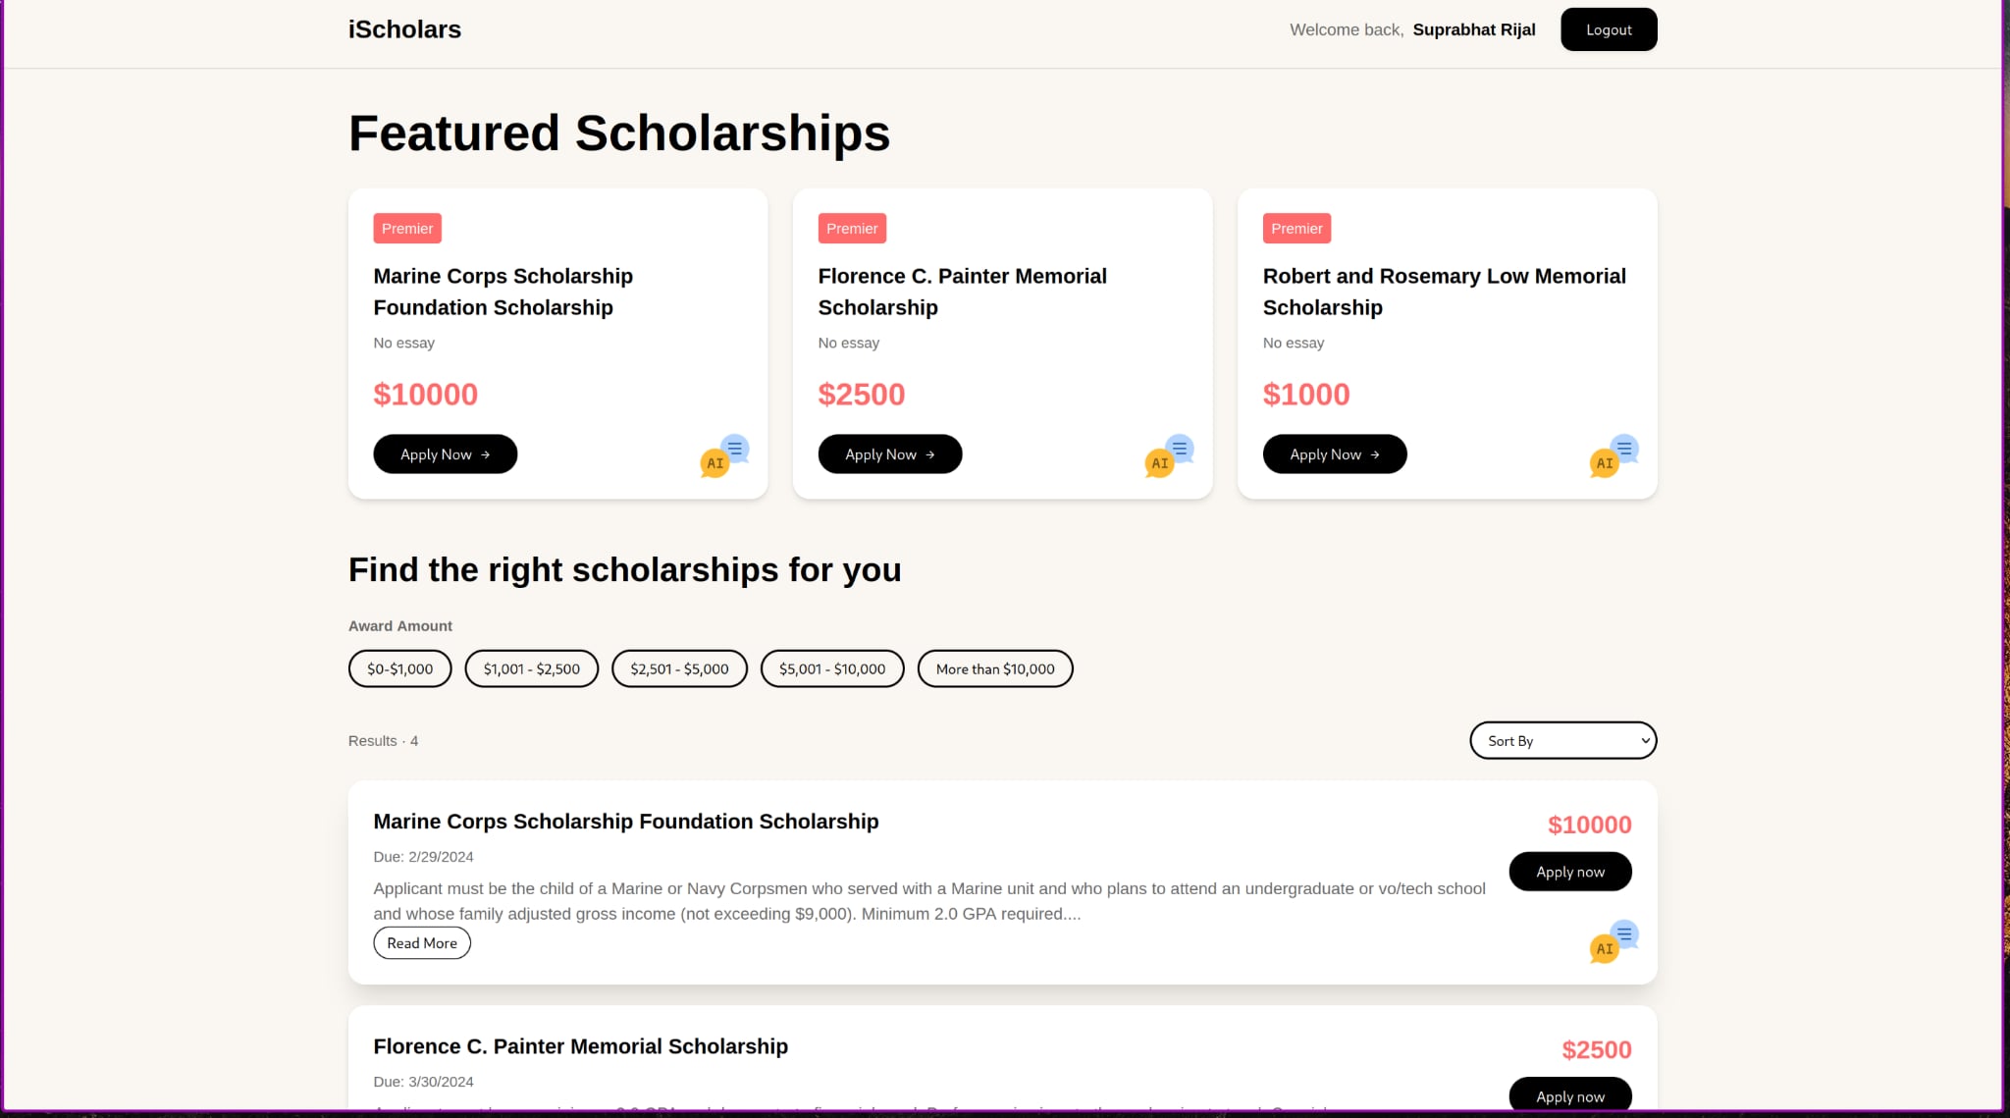This screenshot has width=2010, height=1118.
Task: Toggle the $2,501 - $5,000 award filter
Action: point(679,668)
